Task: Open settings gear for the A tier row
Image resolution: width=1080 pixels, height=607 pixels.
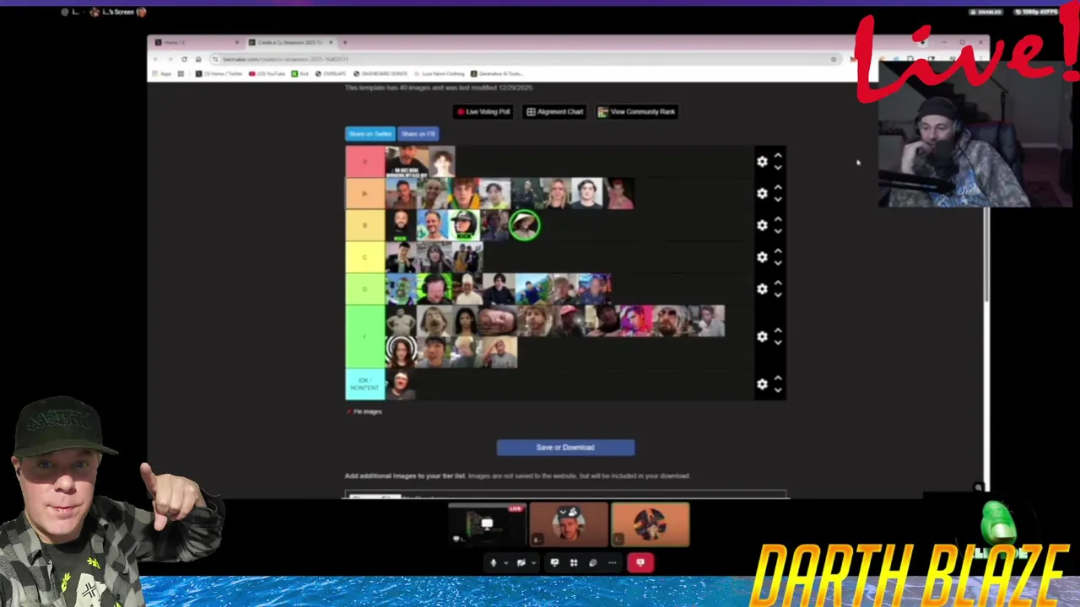Action: coord(762,194)
